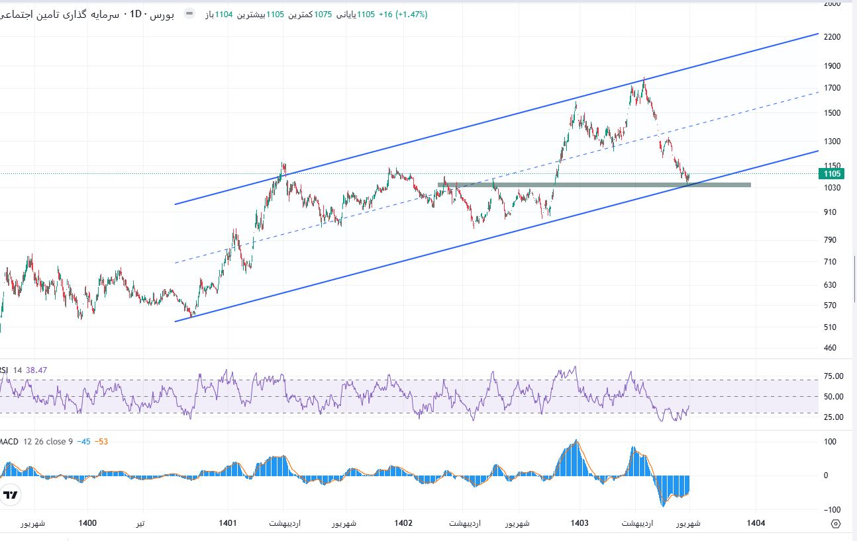Click the 1900 price axis label
Viewport: 857px width, 541px height.
[831, 66]
